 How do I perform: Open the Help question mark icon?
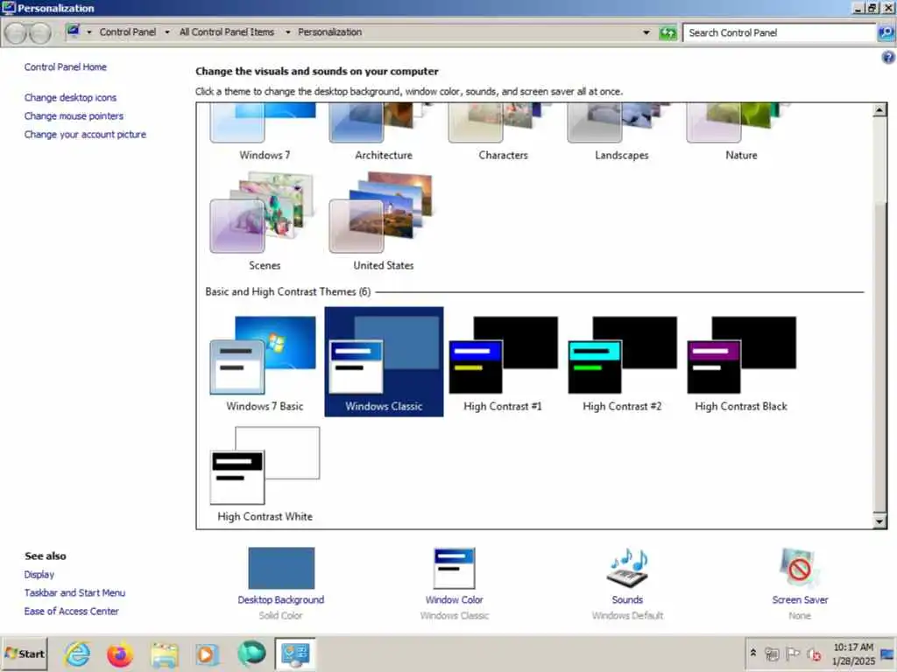tap(888, 57)
